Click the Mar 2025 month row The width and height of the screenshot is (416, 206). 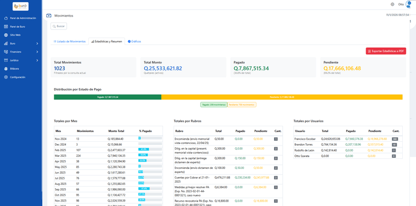108,156
